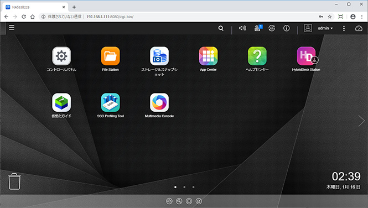Go back in the browser
The image size is (368, 208).
[6, 17]
